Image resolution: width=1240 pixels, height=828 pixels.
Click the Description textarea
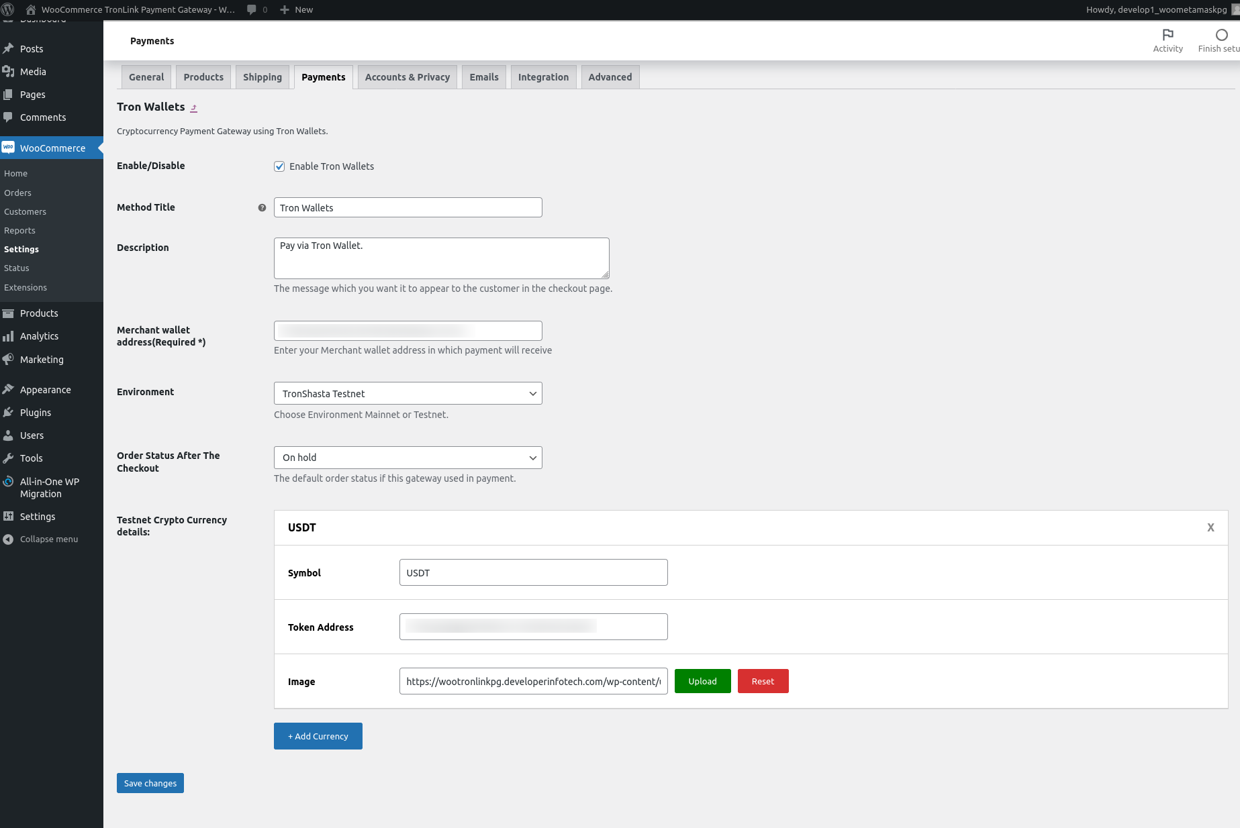(x=442, y=258)
